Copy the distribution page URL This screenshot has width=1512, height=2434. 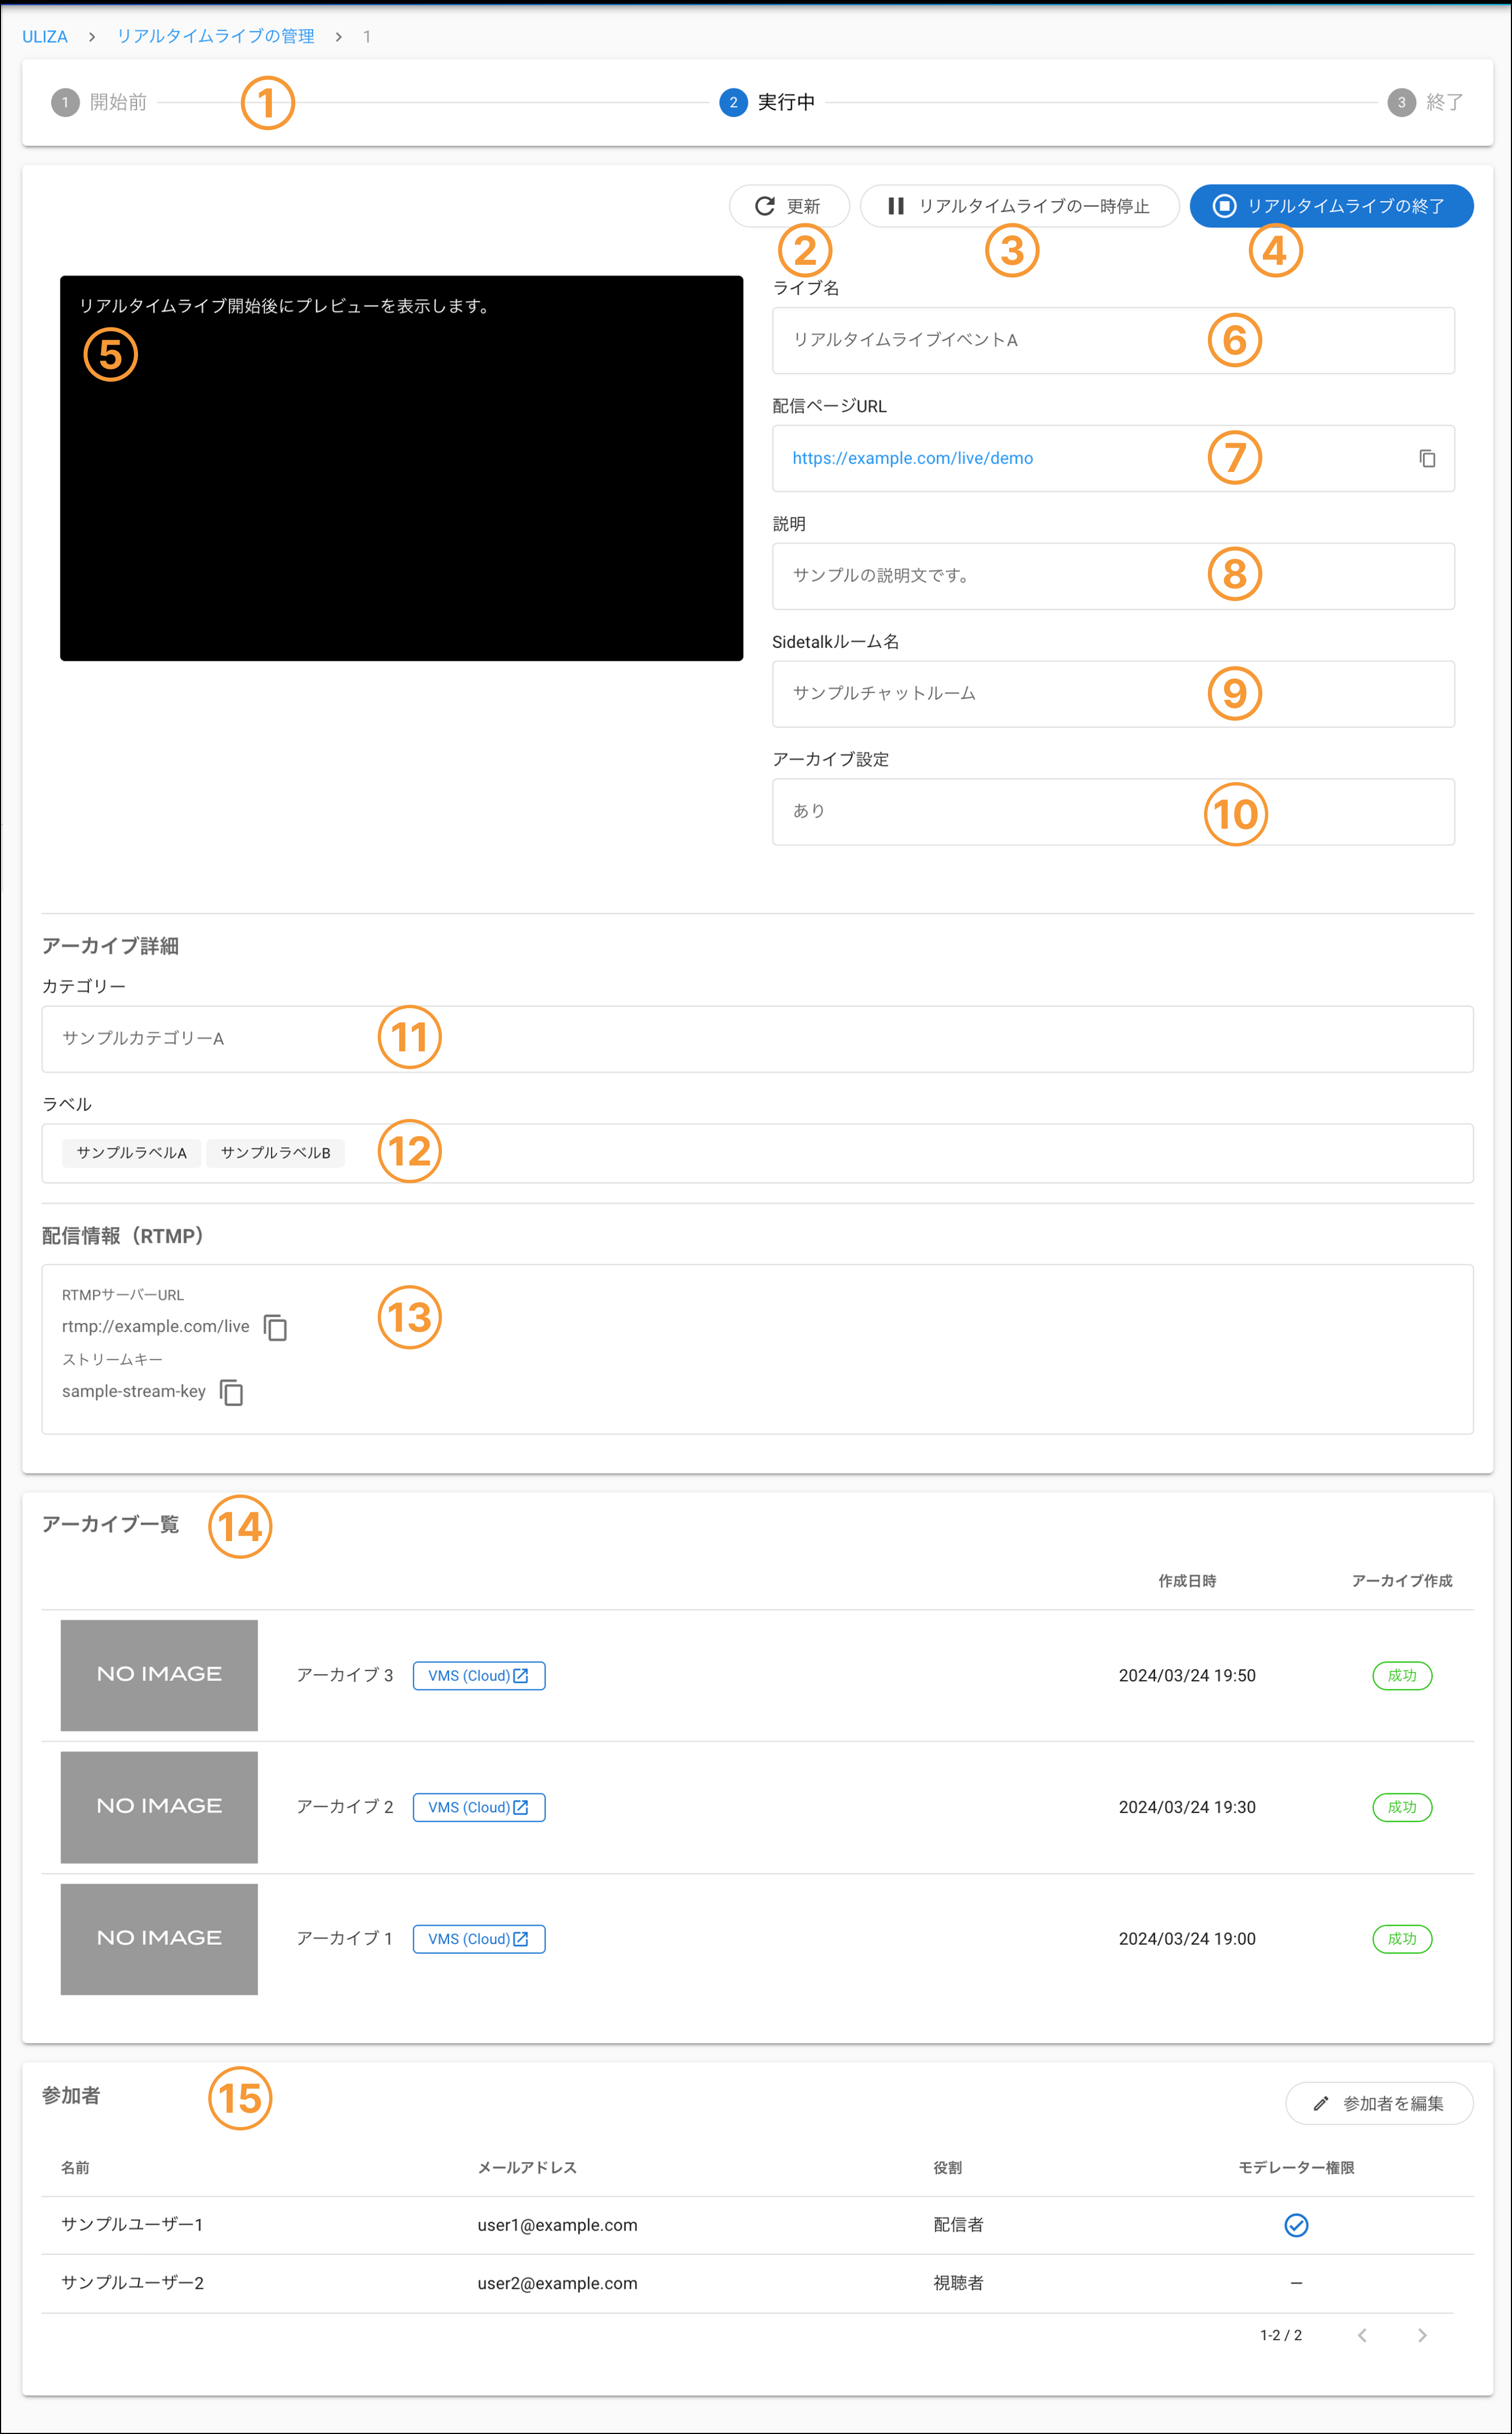(1427, 458)
